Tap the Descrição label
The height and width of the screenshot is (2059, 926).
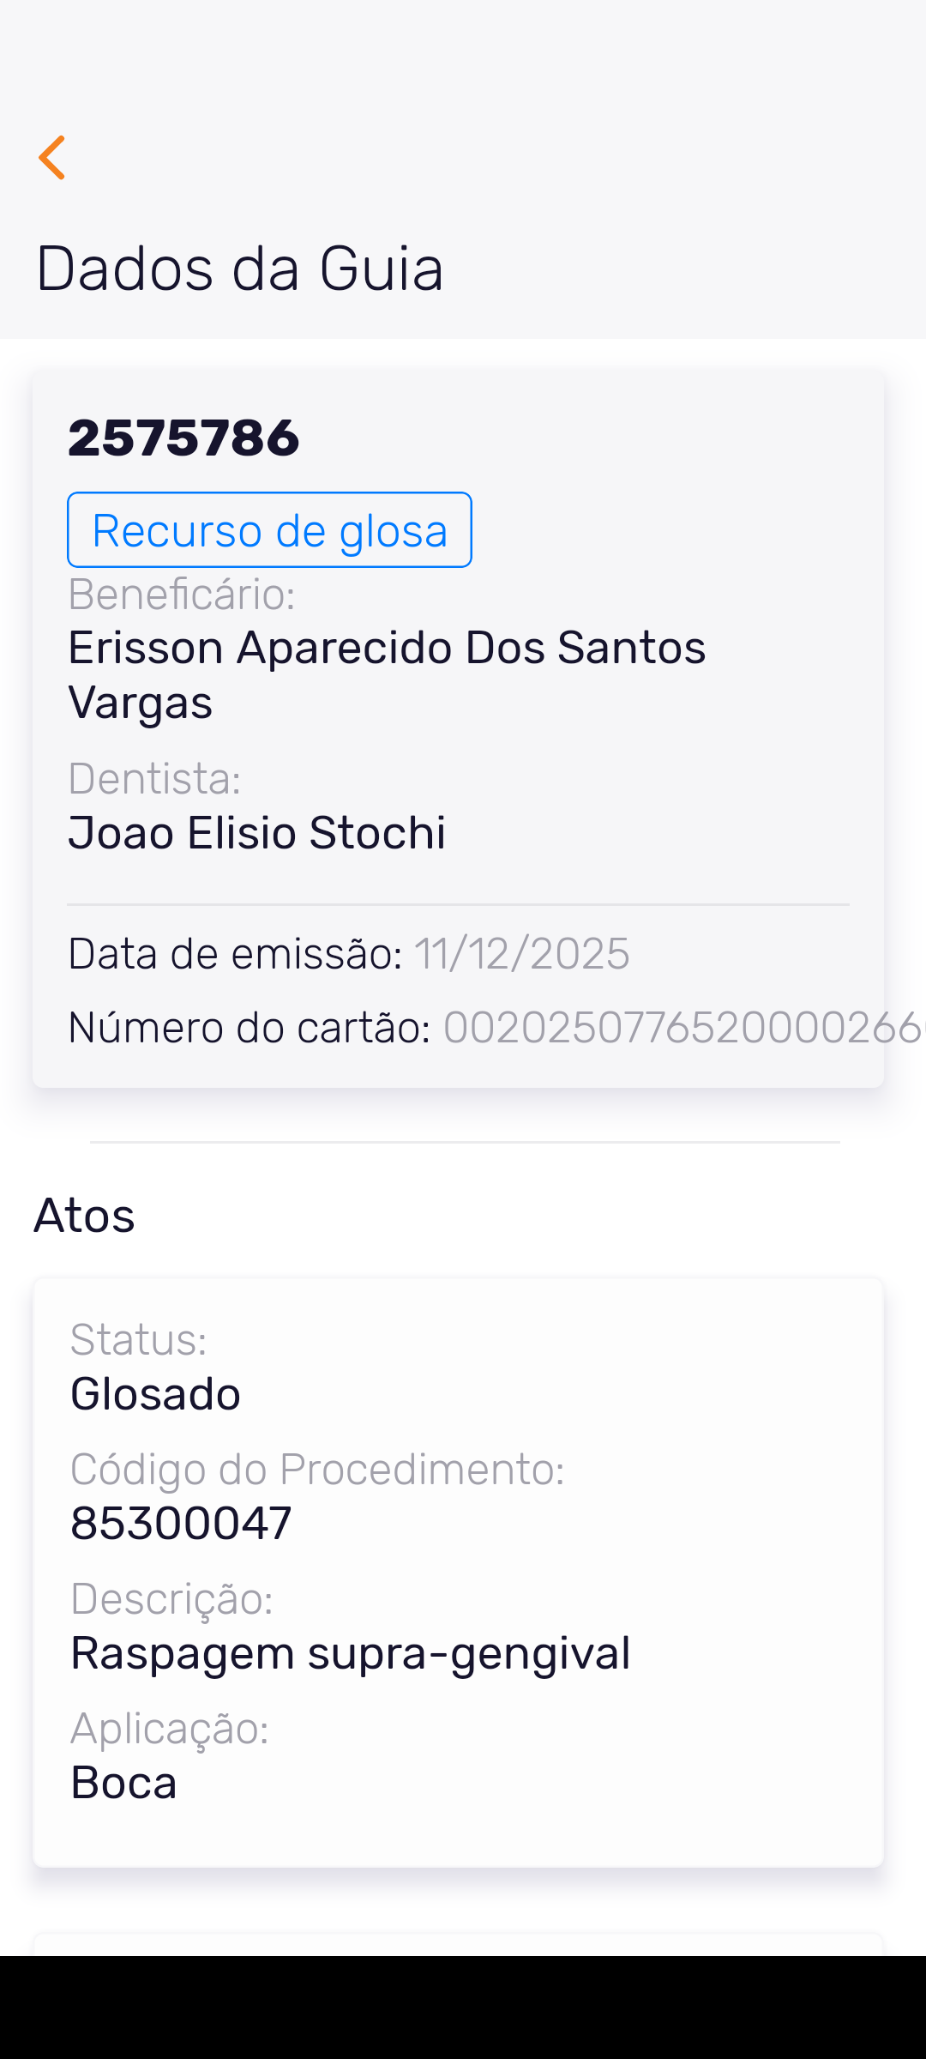(x=171, y=1599)
